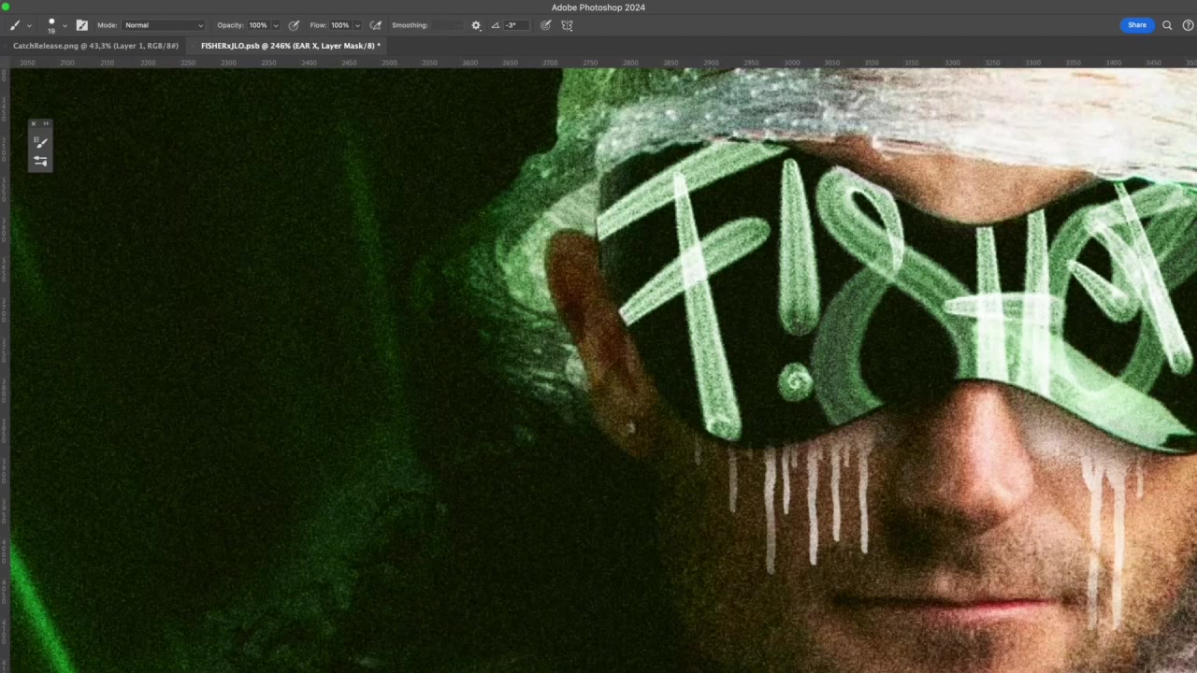This screenshot has height=673, width=1197.
Task: Switch to FISHERxJLO.psb document tab
Action: pos(290,46)
